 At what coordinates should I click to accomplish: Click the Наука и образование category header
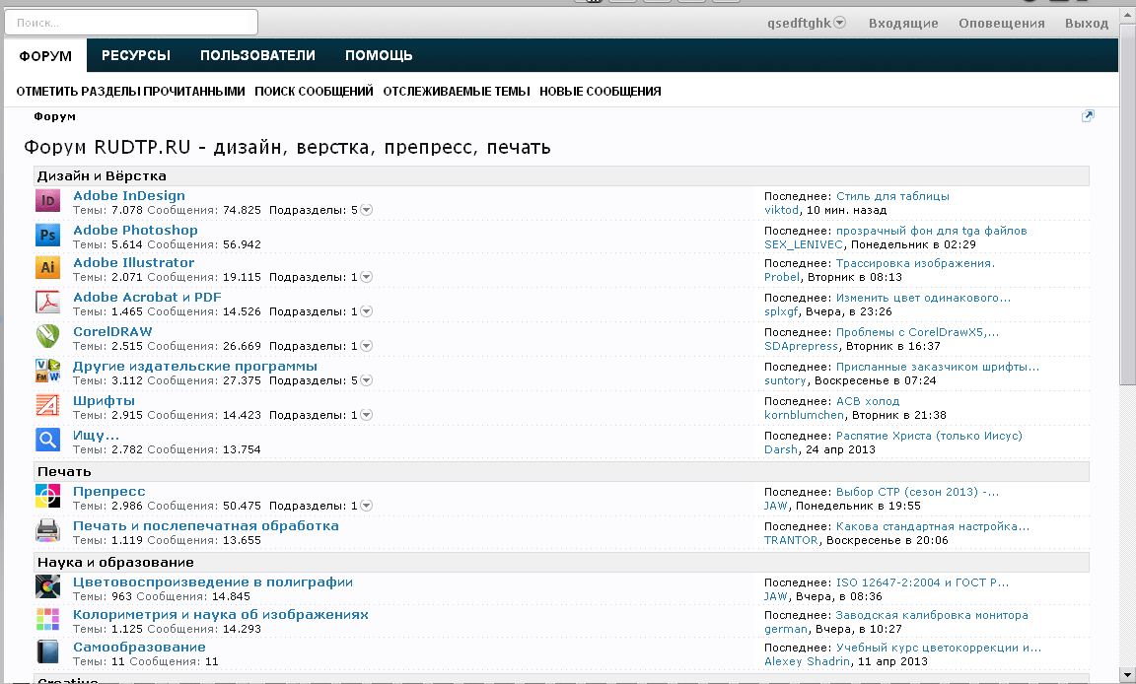click(x=561, y=563)
